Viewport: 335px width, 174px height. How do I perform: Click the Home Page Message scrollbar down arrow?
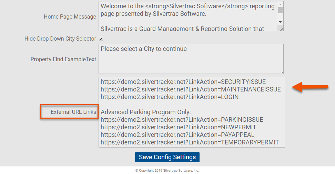280,22
